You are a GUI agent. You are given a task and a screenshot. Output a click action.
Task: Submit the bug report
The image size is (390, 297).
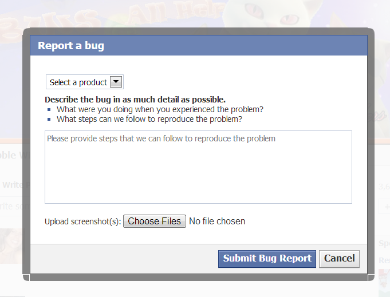[x=267, y=259]
